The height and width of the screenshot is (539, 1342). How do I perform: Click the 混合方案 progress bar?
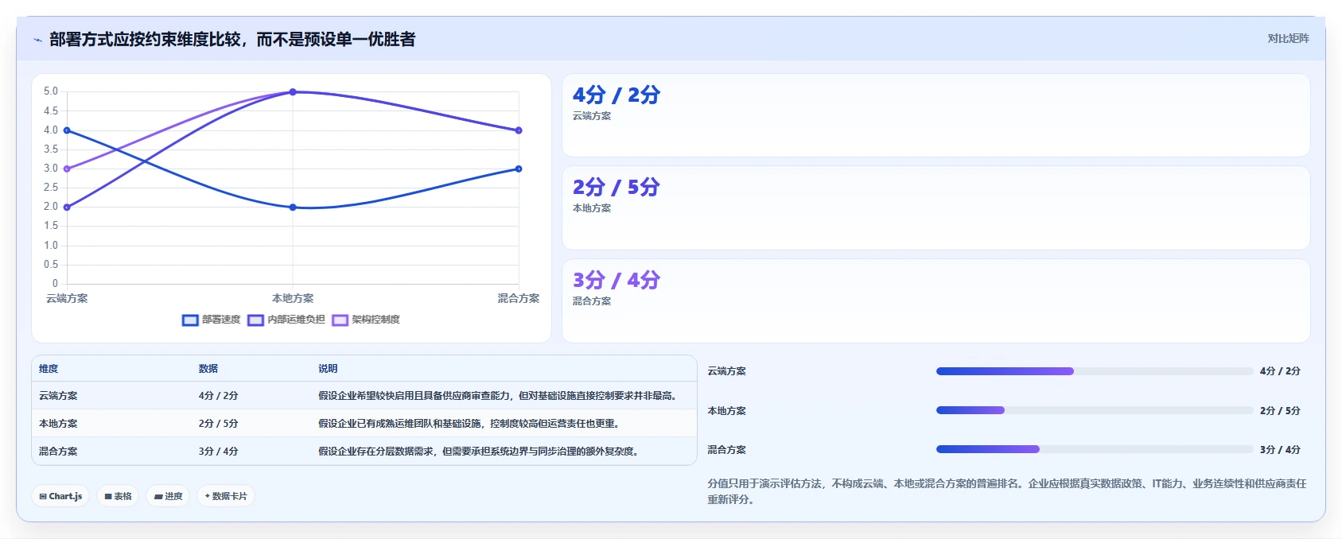pos(1095,449)
